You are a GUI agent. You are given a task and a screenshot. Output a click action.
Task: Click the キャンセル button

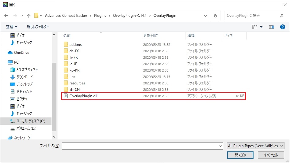coord(271,155)
